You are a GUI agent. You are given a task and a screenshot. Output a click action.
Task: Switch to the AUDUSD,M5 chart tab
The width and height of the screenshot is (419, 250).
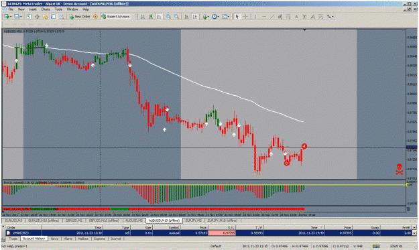[134, 221]
